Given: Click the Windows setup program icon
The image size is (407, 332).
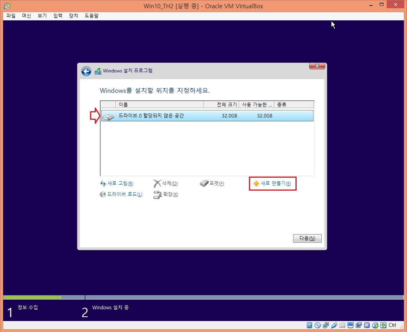Looking at the screenshot, I should click(x=98, y=71).
